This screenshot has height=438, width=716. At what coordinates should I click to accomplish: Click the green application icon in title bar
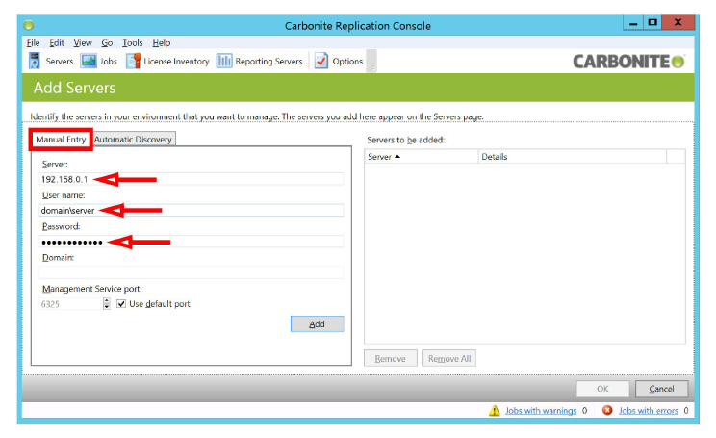29,25
